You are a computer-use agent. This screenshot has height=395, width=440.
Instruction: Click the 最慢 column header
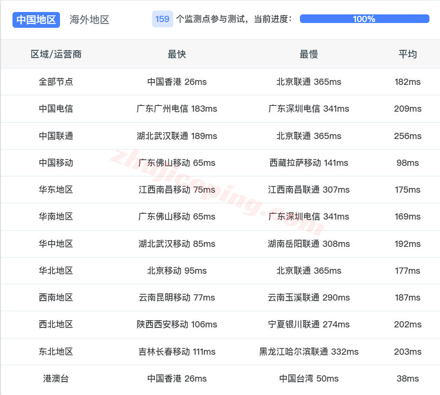pyautogui.click(x=309, y=54)
